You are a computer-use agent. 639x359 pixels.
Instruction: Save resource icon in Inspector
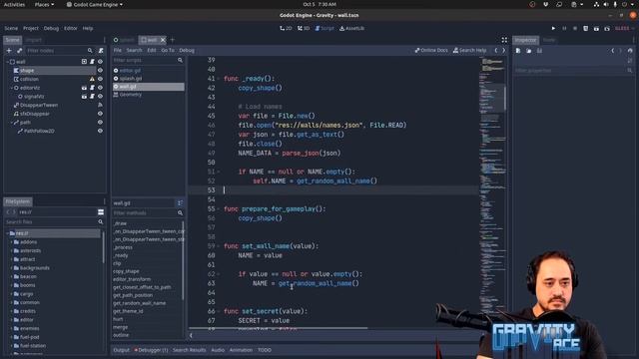pyautogui.click(x=539, y=51)
